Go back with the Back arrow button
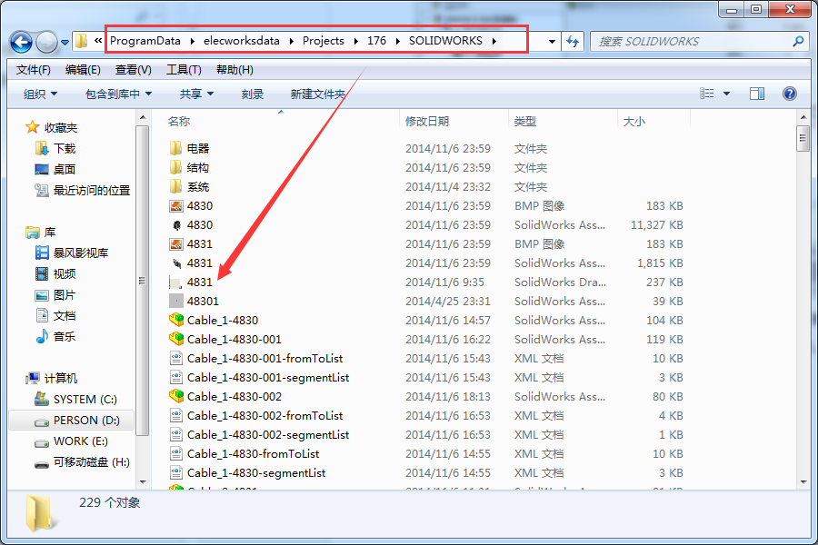 tap(22, 42)
